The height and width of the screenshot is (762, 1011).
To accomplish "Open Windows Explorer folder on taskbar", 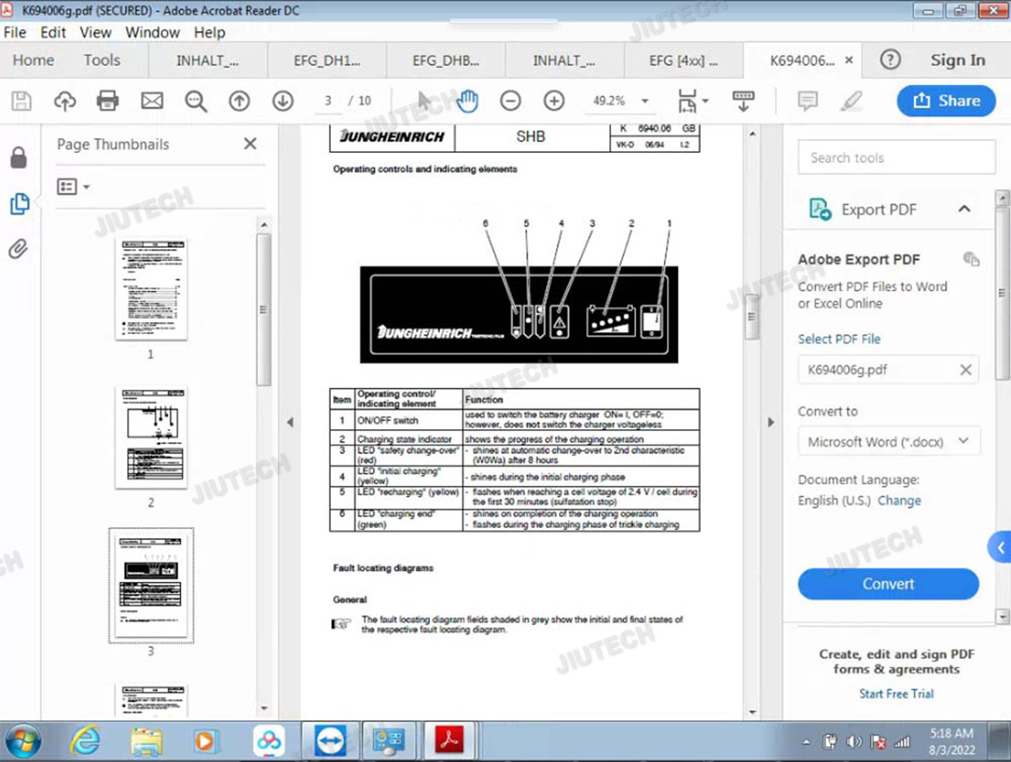I will pos(146,741).
